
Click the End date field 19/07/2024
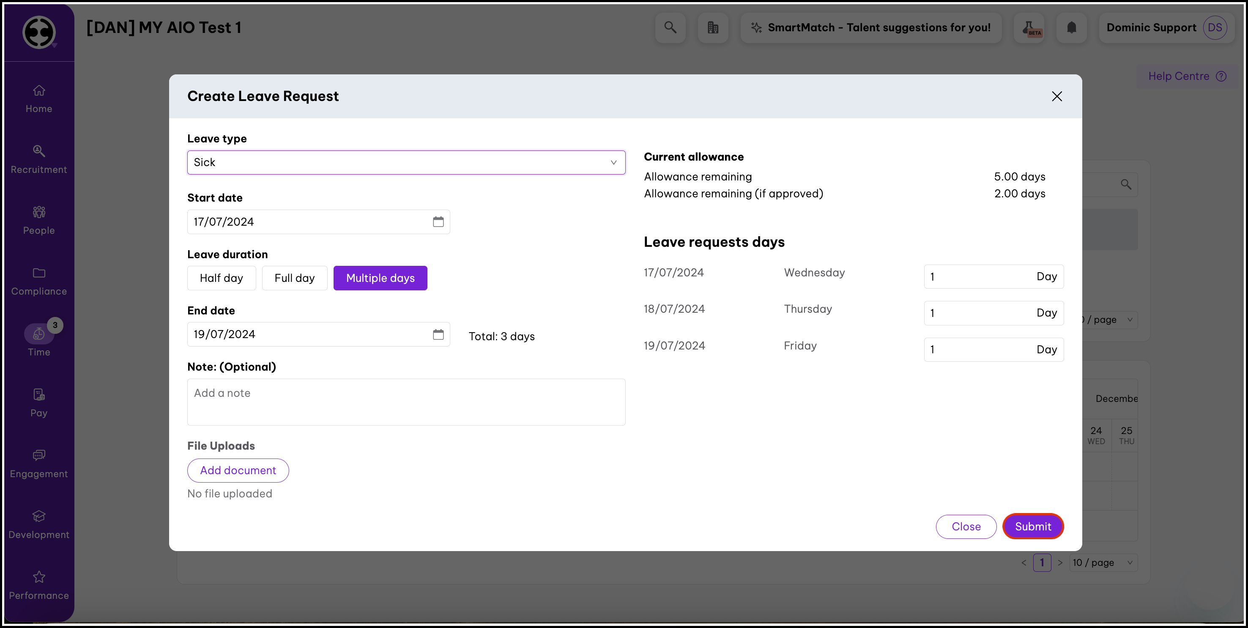(x=318, y=334)
